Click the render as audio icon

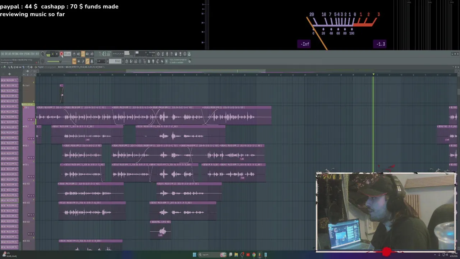[x=180, y=54]
